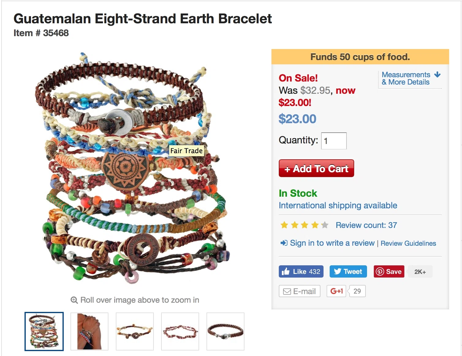462x356 pixels.
Task: Click the sign-in arrow icon for reviews
Action: [284, 243]
